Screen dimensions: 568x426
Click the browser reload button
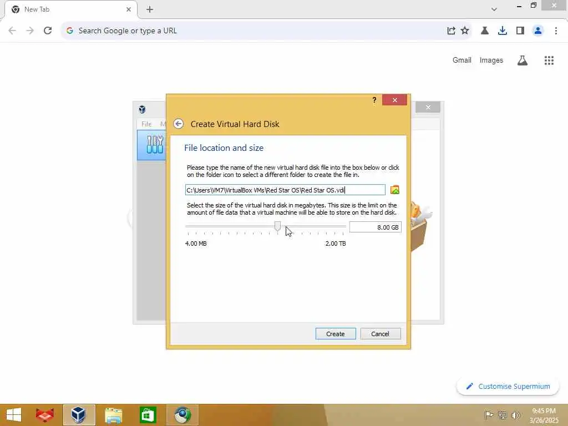click(48, 31)
